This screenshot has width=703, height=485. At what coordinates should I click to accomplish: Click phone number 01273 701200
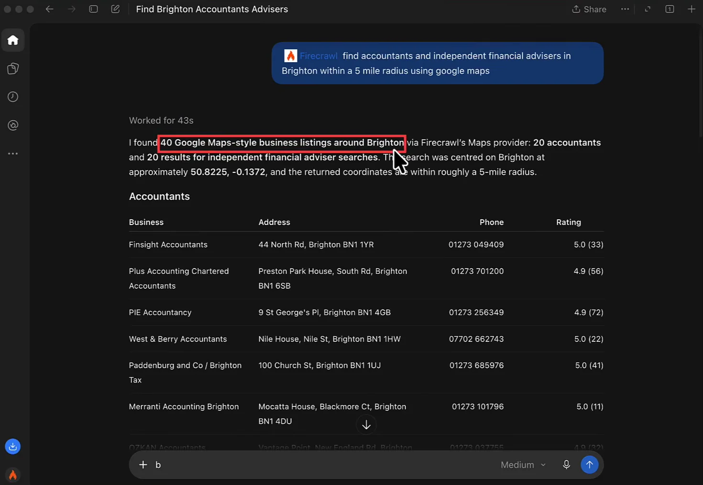pos(477,271)
